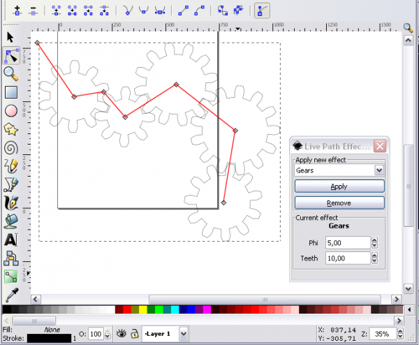Click Object to path icon
The width and height of the screenshot is (419, 345).
pyautogui.click(x=223, y=10)
